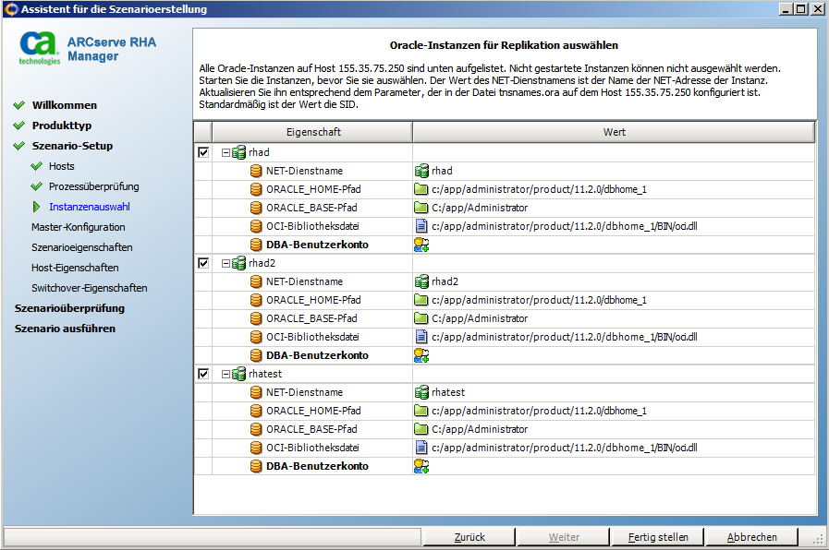
Task: Click the rhad2 ORACLE_BASE-Pfad row label
Action: click(x=311, y=318)
